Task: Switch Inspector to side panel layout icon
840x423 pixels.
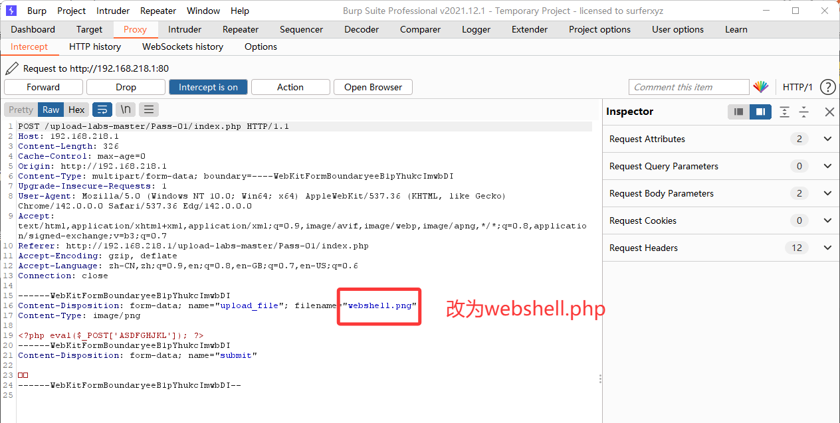Action: [x=760, y=112]
